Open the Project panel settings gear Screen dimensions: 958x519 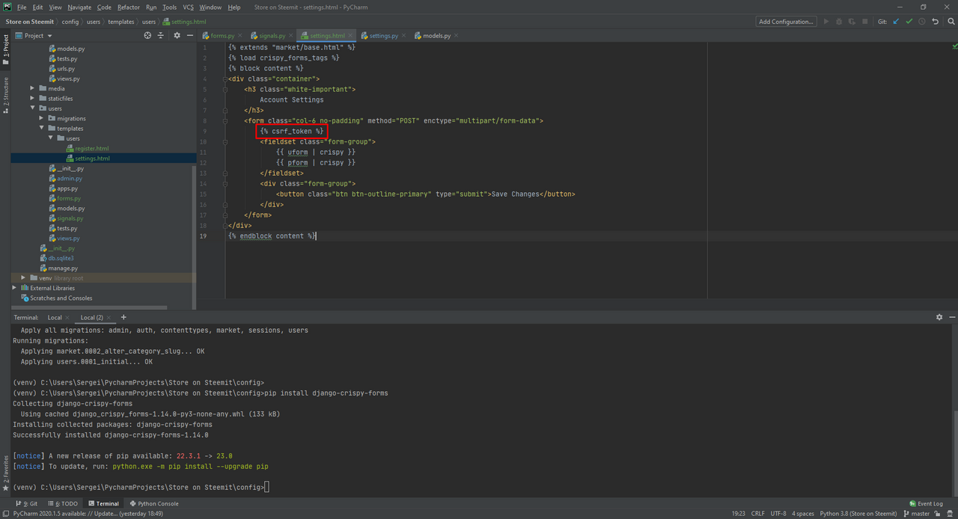[x=177, y=35]
